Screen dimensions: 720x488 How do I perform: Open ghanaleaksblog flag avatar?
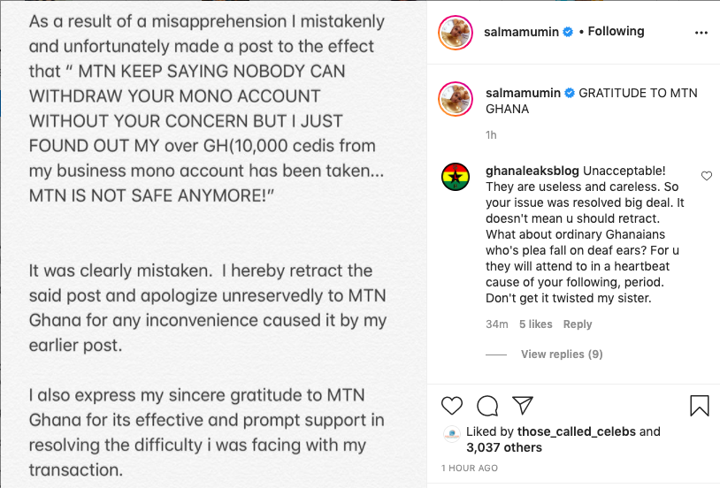tap(456, 177)
